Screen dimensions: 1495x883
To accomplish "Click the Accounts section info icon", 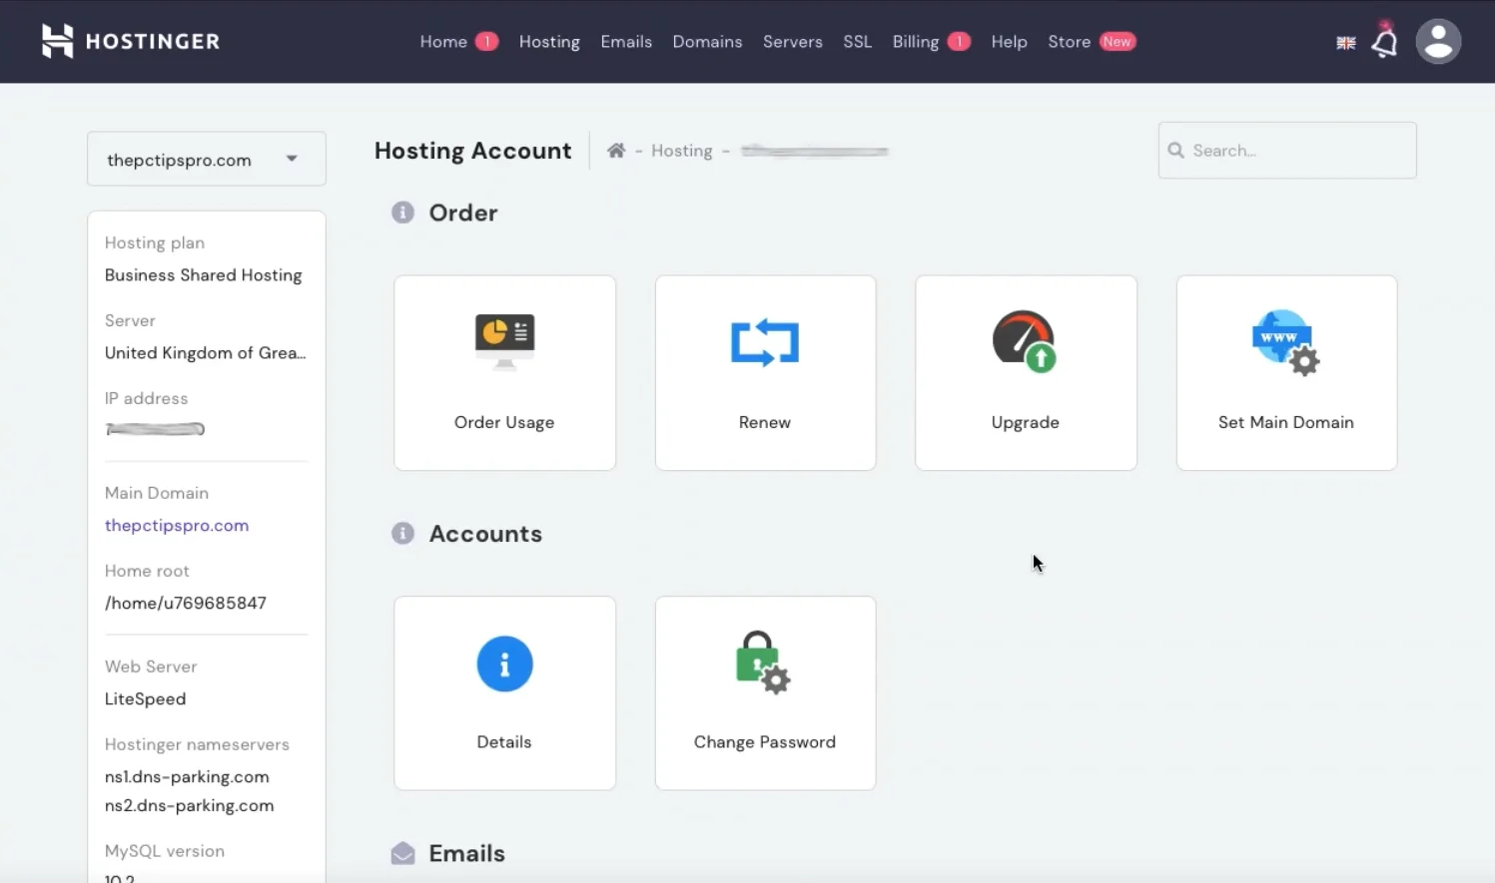I will (402, 534).
